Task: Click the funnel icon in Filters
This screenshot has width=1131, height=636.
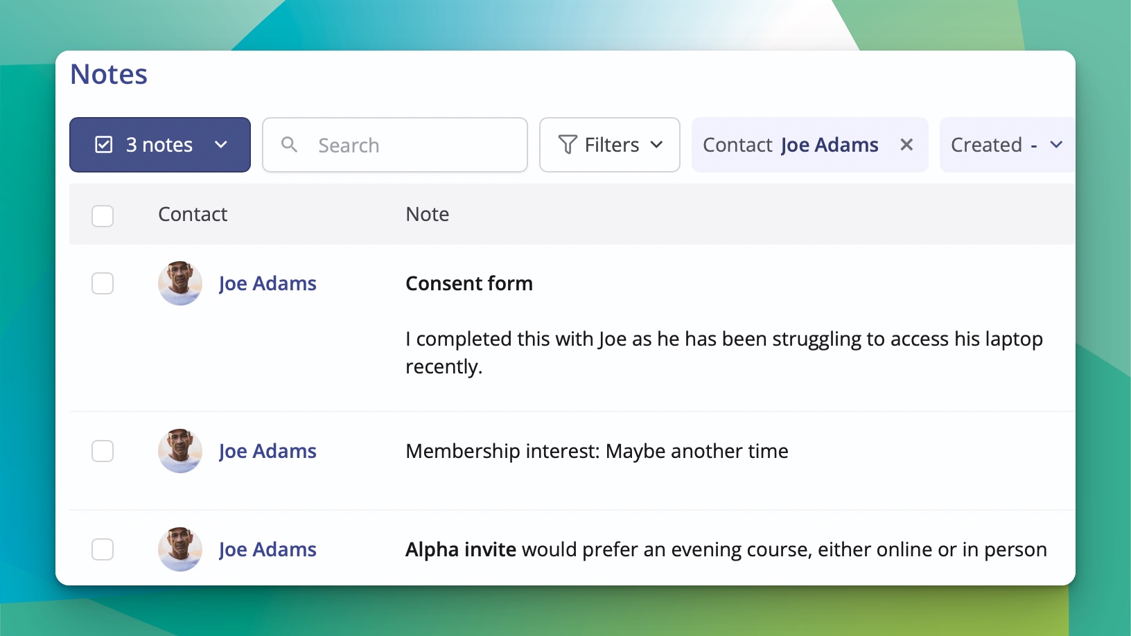Action: click(x=566, y=145)
